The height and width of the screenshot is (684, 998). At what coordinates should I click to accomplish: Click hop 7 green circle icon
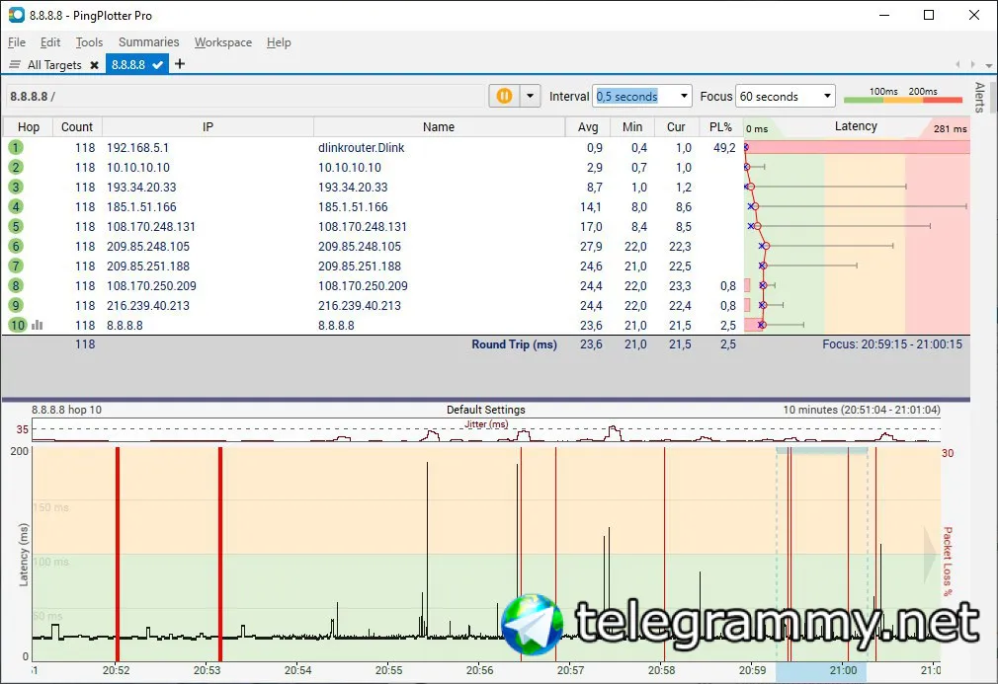(x=16, y=266)
